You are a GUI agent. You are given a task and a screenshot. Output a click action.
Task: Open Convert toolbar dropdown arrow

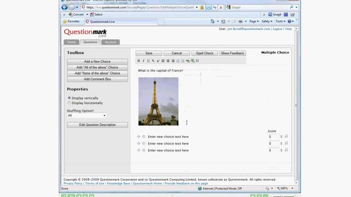coord(87,15)
